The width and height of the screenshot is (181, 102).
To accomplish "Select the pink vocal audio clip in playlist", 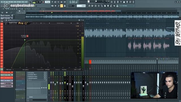I will [148, 46].
